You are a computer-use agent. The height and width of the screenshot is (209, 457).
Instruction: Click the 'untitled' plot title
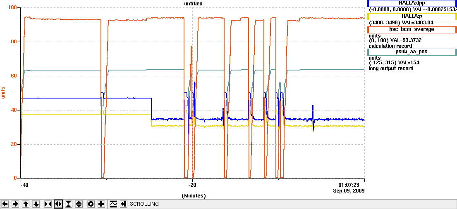[x=193, y=3]
